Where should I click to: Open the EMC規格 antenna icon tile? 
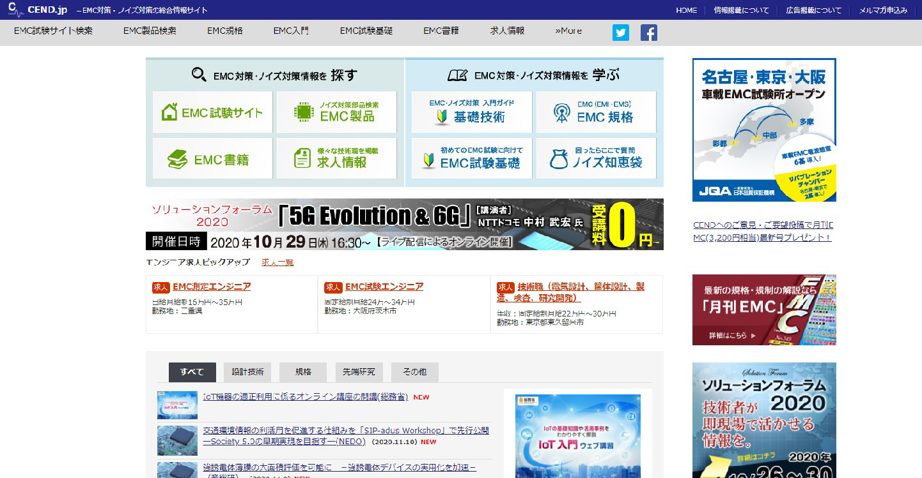[596, 112]
